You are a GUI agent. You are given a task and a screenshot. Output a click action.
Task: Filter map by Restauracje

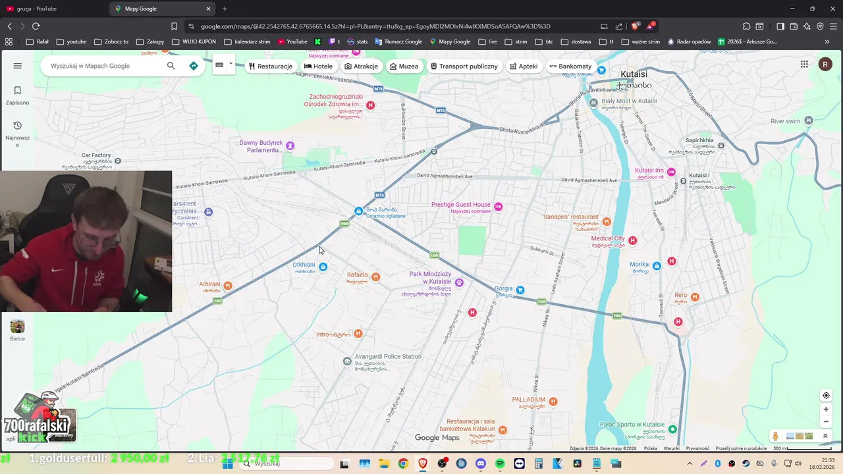pos(270,66)
